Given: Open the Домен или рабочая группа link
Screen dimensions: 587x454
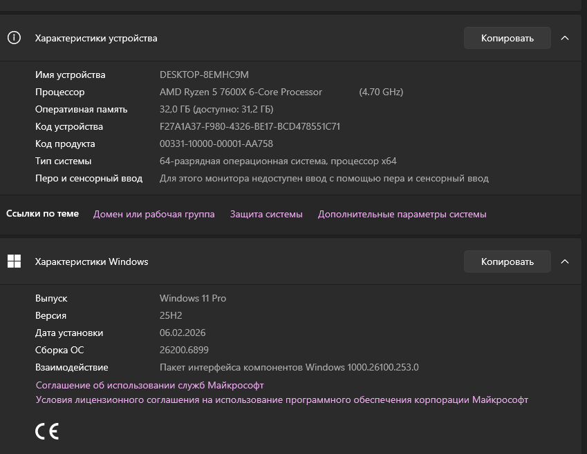Looking at the screenshot, I should coord(153,214).
